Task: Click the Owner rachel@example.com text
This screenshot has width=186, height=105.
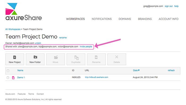Action: (x=20, y=43)
